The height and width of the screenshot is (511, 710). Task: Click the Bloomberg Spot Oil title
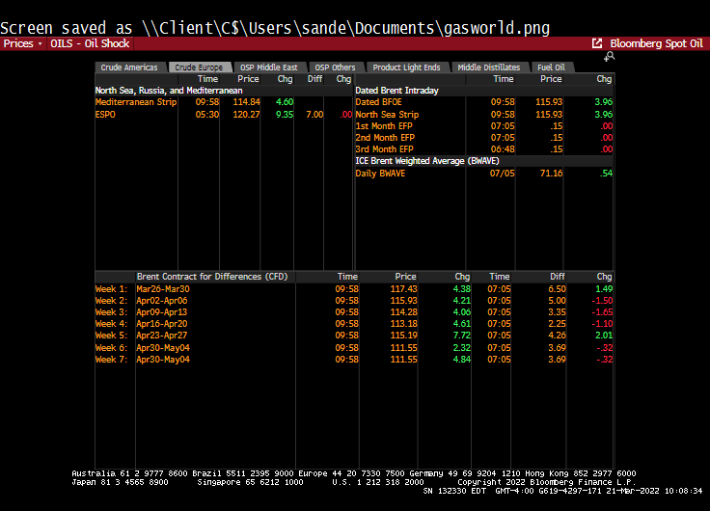pos(656,43)
